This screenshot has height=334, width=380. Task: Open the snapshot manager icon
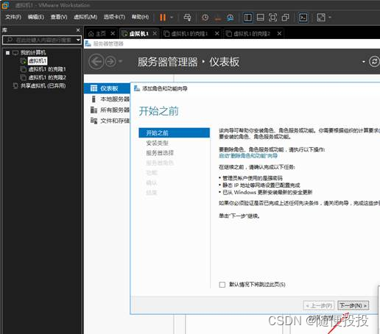pyautogui.click(x=231, y=18)
